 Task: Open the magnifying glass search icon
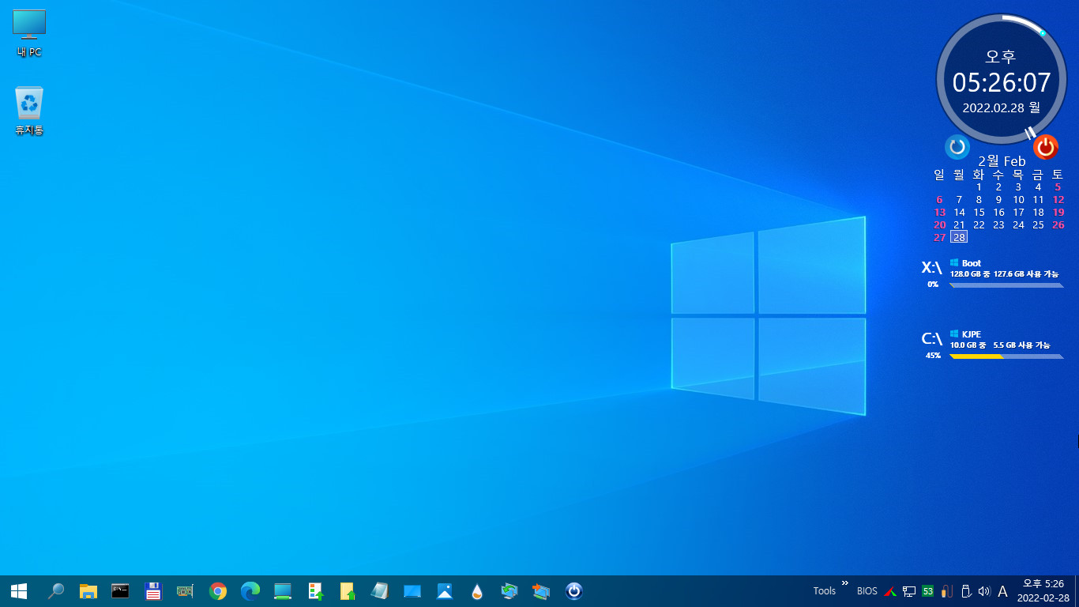click(x=56, y=590)
